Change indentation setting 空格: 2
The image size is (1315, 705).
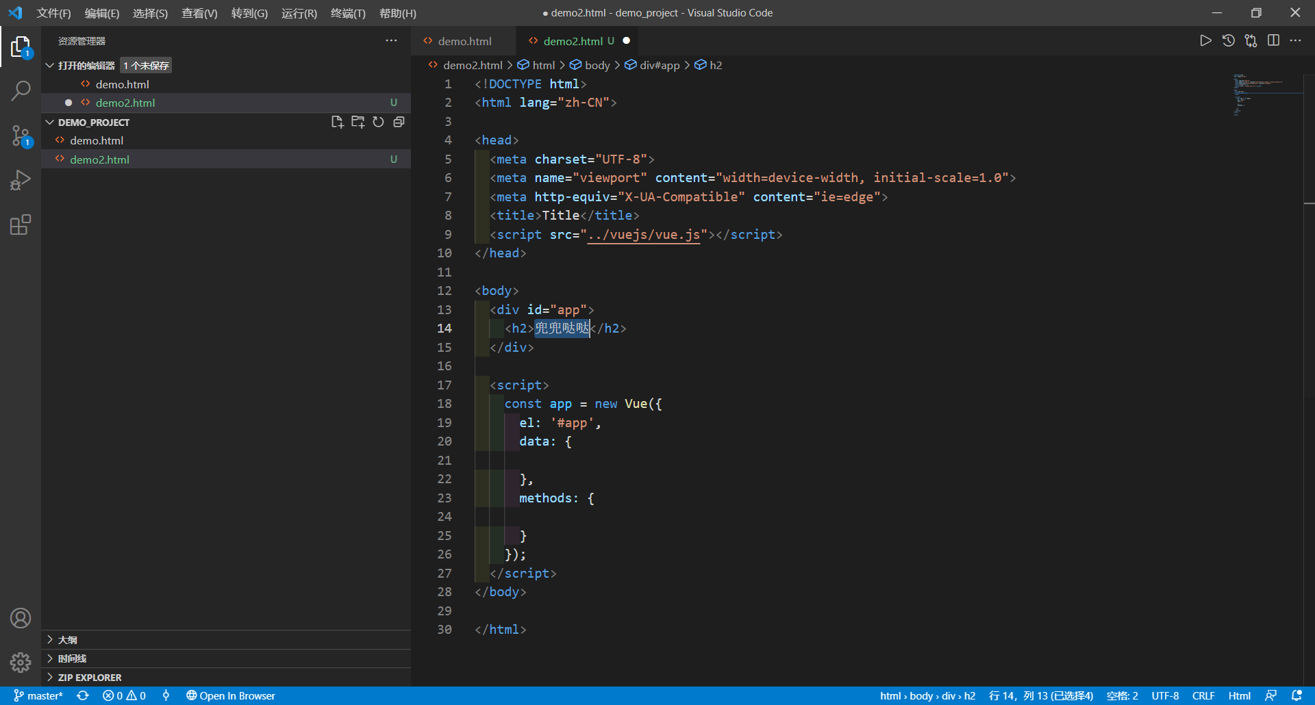tap(1123, 695)
